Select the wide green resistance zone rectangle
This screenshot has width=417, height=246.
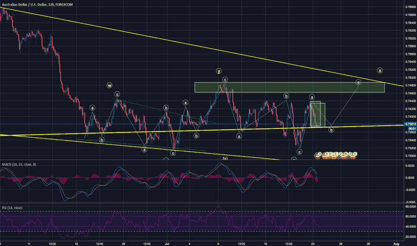pos(289,87)
